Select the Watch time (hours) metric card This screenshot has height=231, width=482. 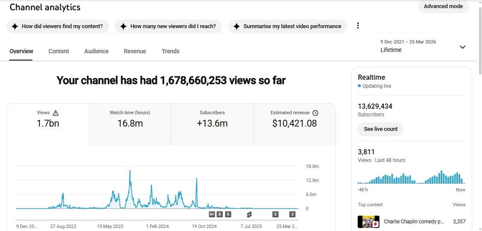pyautogui.click(x=130, y=119)
